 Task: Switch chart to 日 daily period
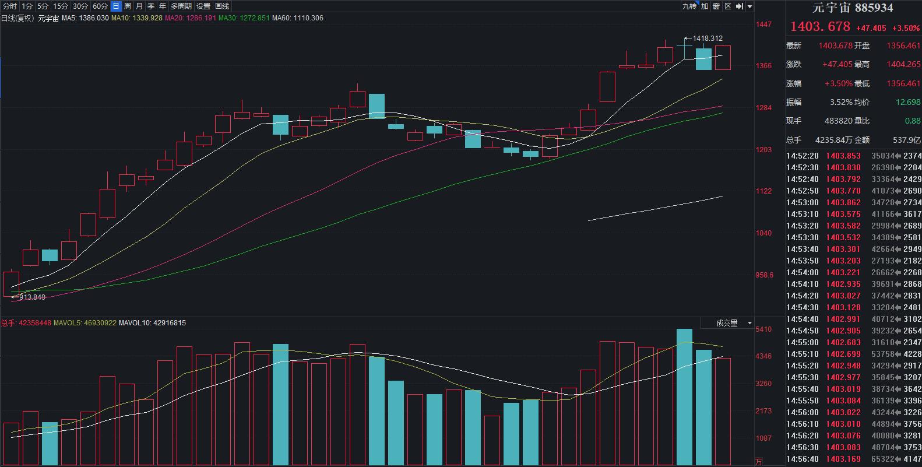click(x=116, y=6)
